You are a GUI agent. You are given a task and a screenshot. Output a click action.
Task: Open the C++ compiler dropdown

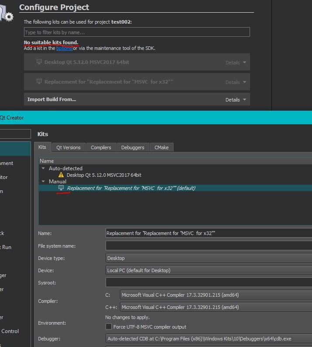216,307
